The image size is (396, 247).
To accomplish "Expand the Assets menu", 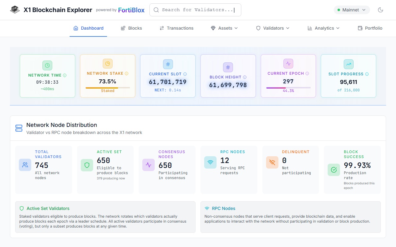I will (x=224, y=28).
